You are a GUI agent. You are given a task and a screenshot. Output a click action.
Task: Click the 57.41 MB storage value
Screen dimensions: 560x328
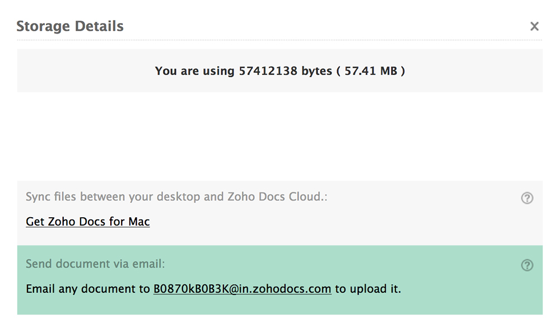point(370,71)
